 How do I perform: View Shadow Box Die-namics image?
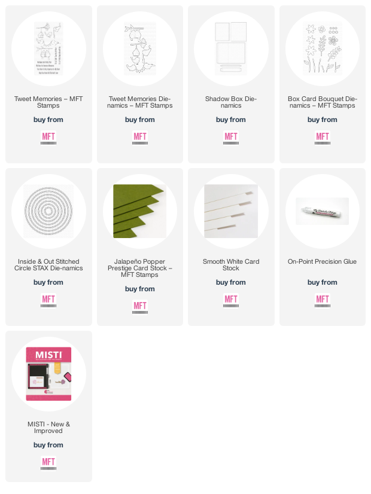pyautogui.click(x=231, y=48)
